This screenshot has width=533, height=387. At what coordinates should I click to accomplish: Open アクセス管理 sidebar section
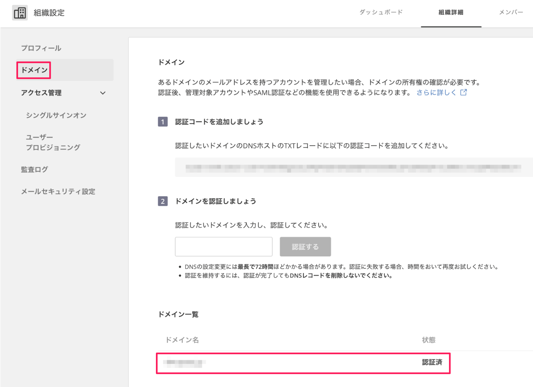click(x=41, y=93)
